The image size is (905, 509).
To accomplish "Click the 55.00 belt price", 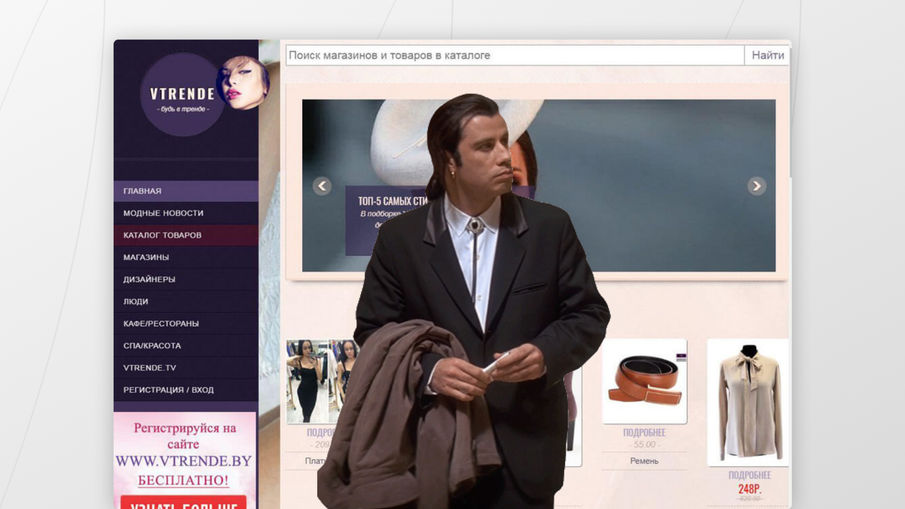I will tap(644, 444).
